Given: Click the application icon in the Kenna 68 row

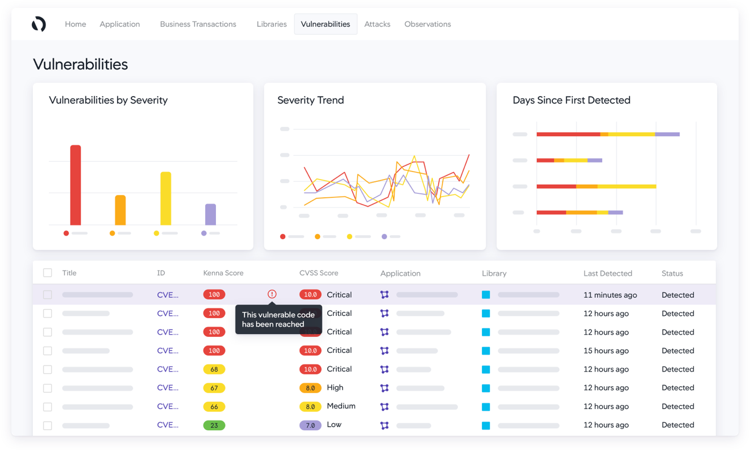Looking at the screenshot, I should (x=385, y=369).
